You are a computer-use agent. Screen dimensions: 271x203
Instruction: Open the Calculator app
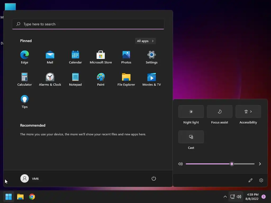[x=25, y=79]
